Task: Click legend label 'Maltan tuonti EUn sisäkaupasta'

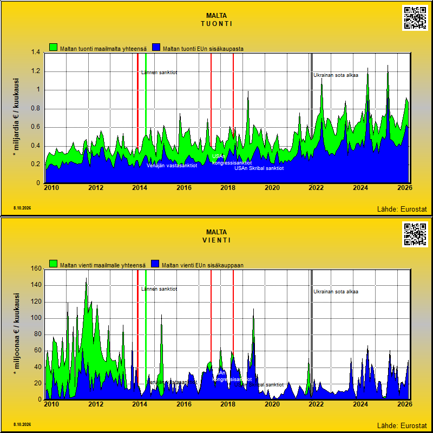Action: click(x=204, y=49)
